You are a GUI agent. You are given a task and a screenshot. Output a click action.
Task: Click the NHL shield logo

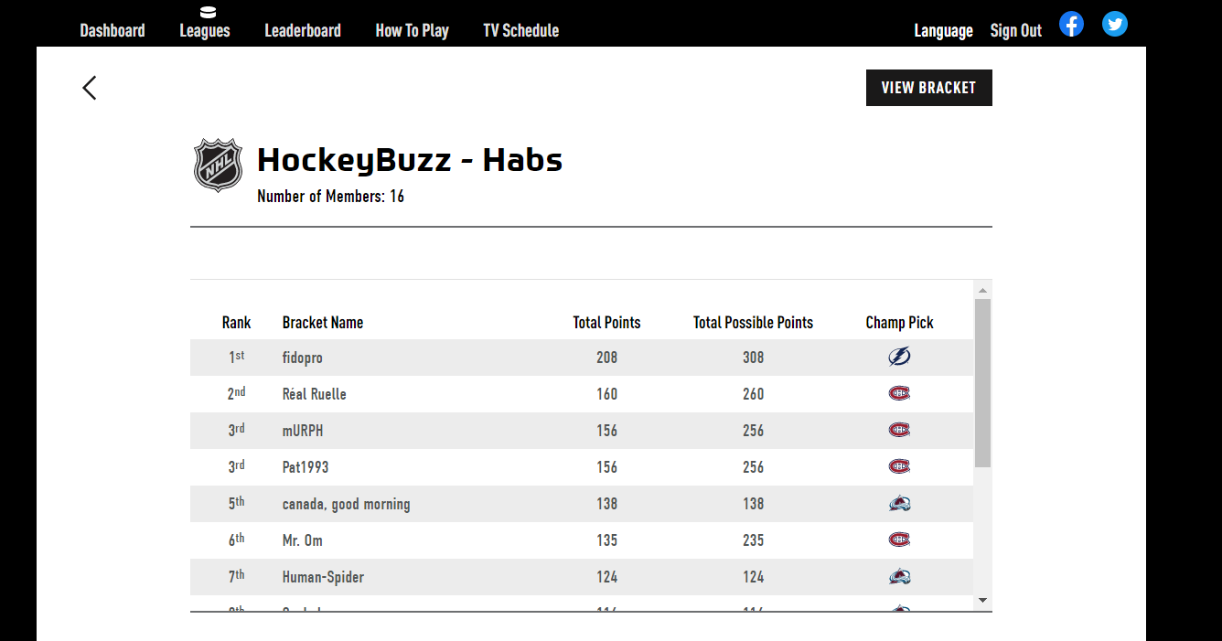(x=219, y=166)
